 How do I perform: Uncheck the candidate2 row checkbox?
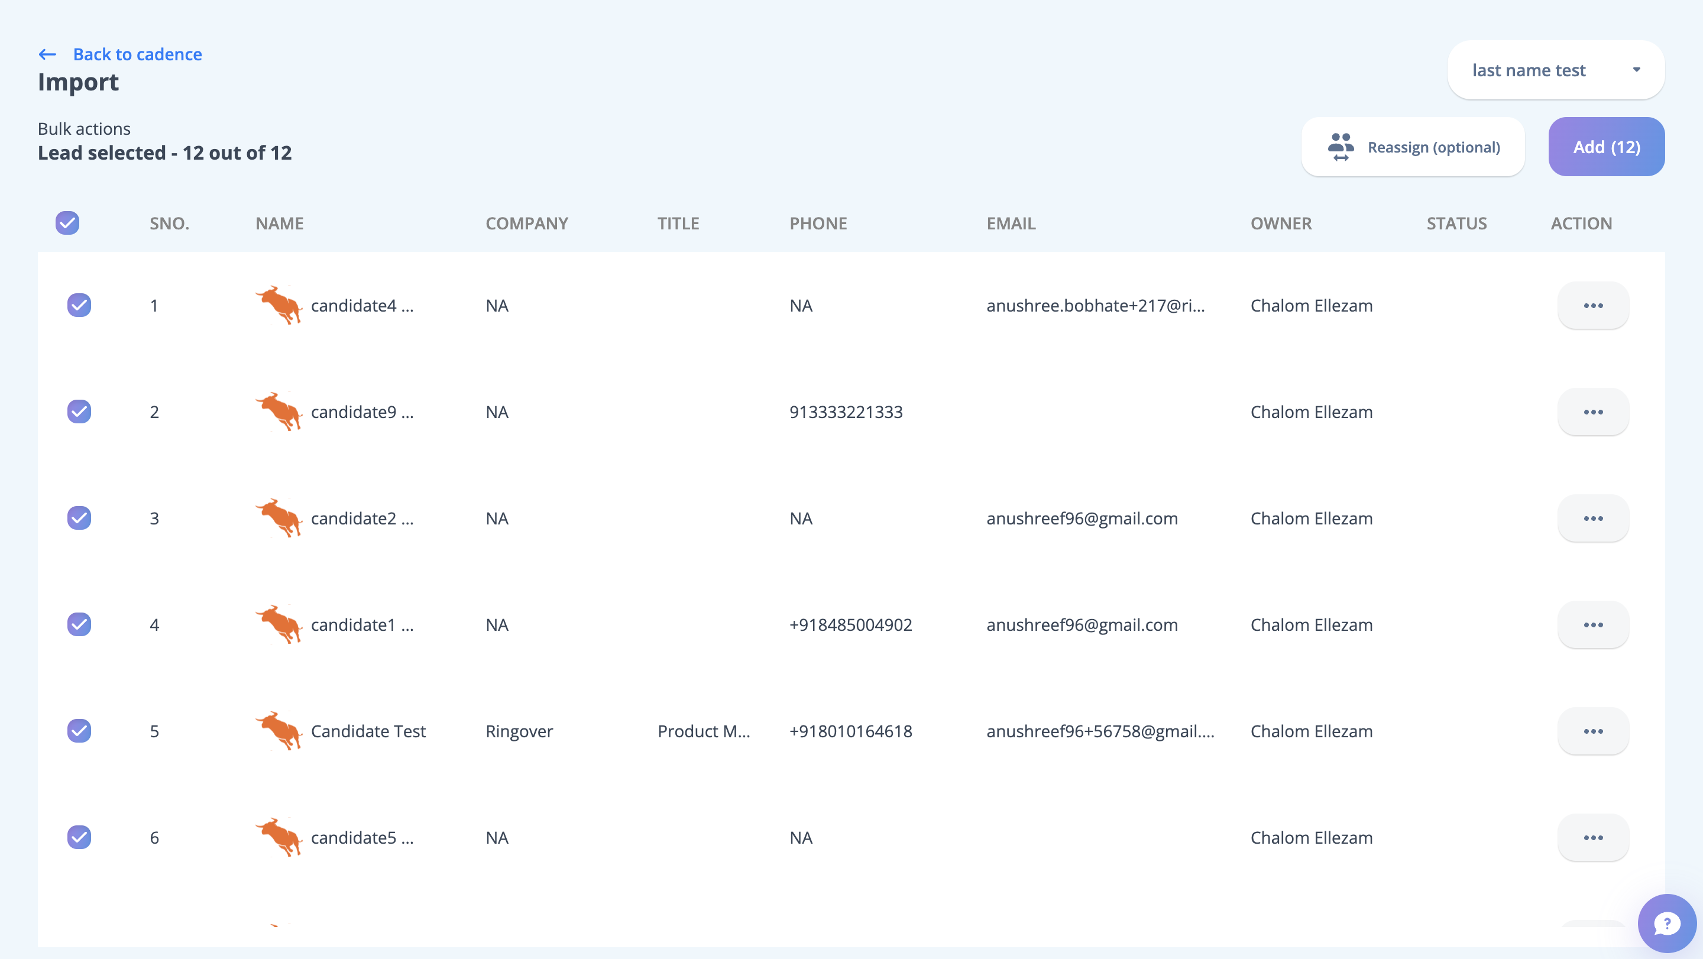pyautogui.click(x=79, y=518)
